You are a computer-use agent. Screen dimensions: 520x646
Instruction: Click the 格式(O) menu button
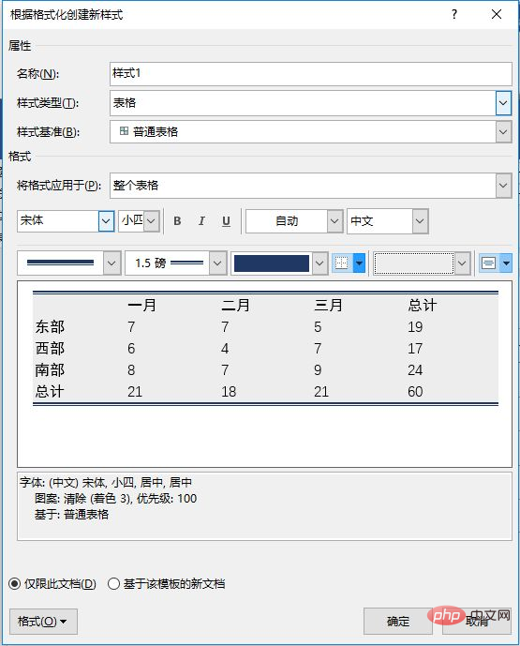point(43,622)
